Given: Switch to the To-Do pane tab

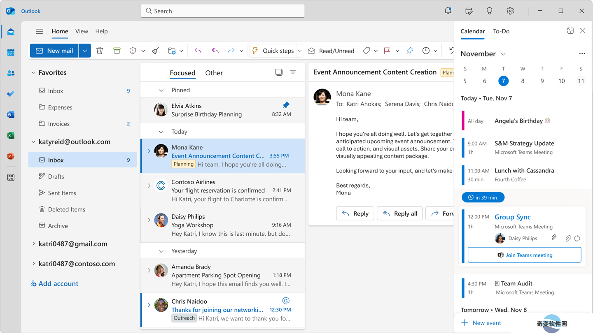Looking at the screenshot, I should pyautogui.click(x=501, y=31).
